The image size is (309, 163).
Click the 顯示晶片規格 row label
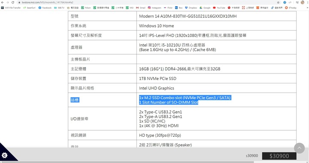click(x=82, y=88)
